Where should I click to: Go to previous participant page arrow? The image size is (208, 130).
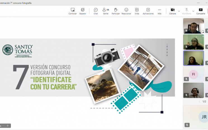(x=199, y=101)
